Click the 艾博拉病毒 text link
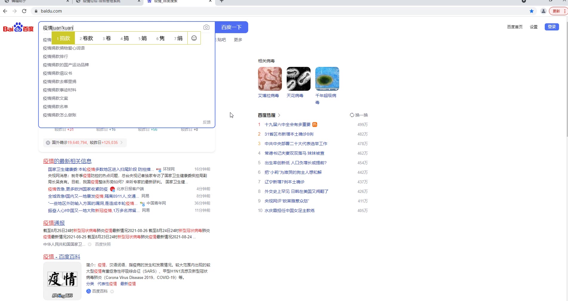This screenshot has height=301, width=568. click(x=268, y=96)
